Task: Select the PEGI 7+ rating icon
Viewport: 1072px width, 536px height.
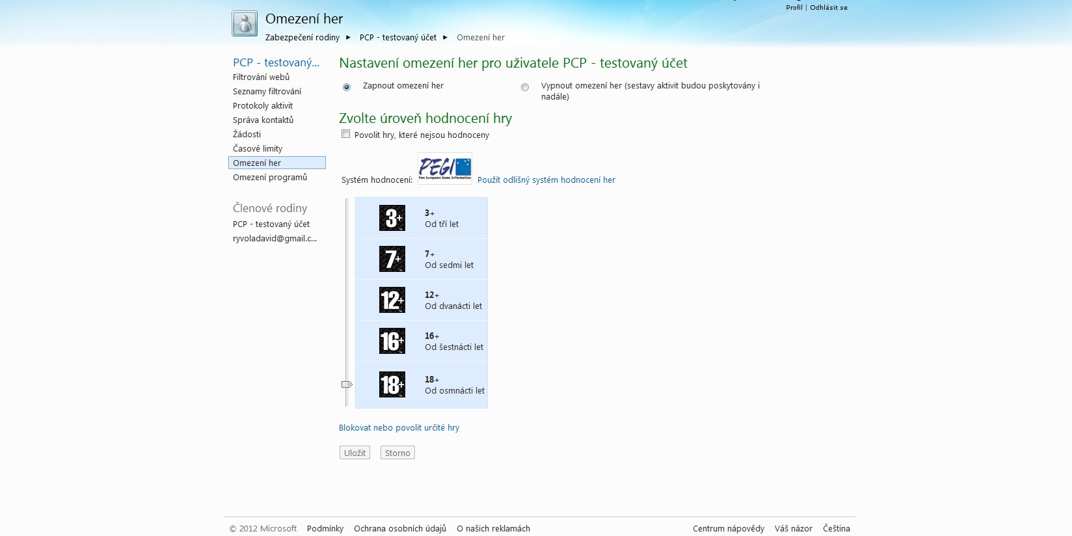Action: [x=392, y=259]
